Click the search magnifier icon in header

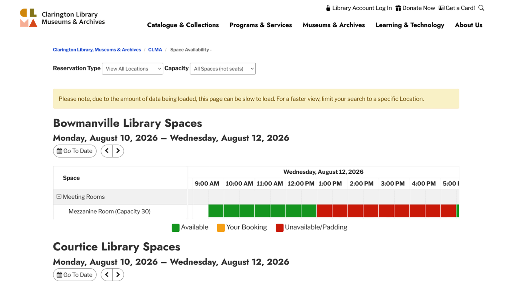[x=481, y=8]
